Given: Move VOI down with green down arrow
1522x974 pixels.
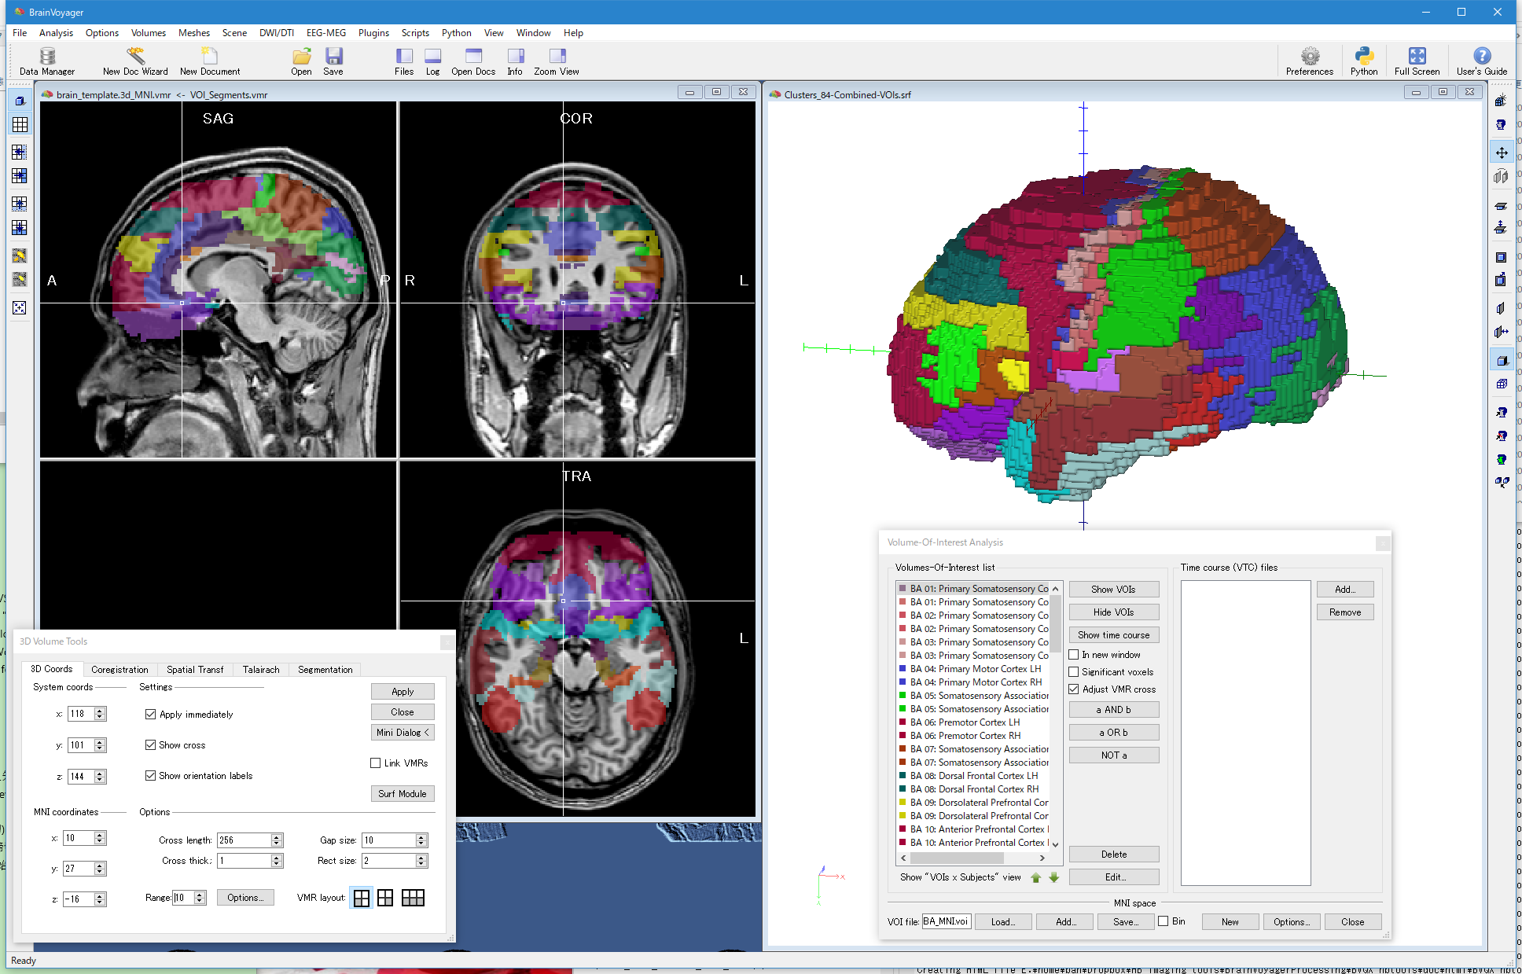Looking at the screenshot, I should click(1053, 877).
